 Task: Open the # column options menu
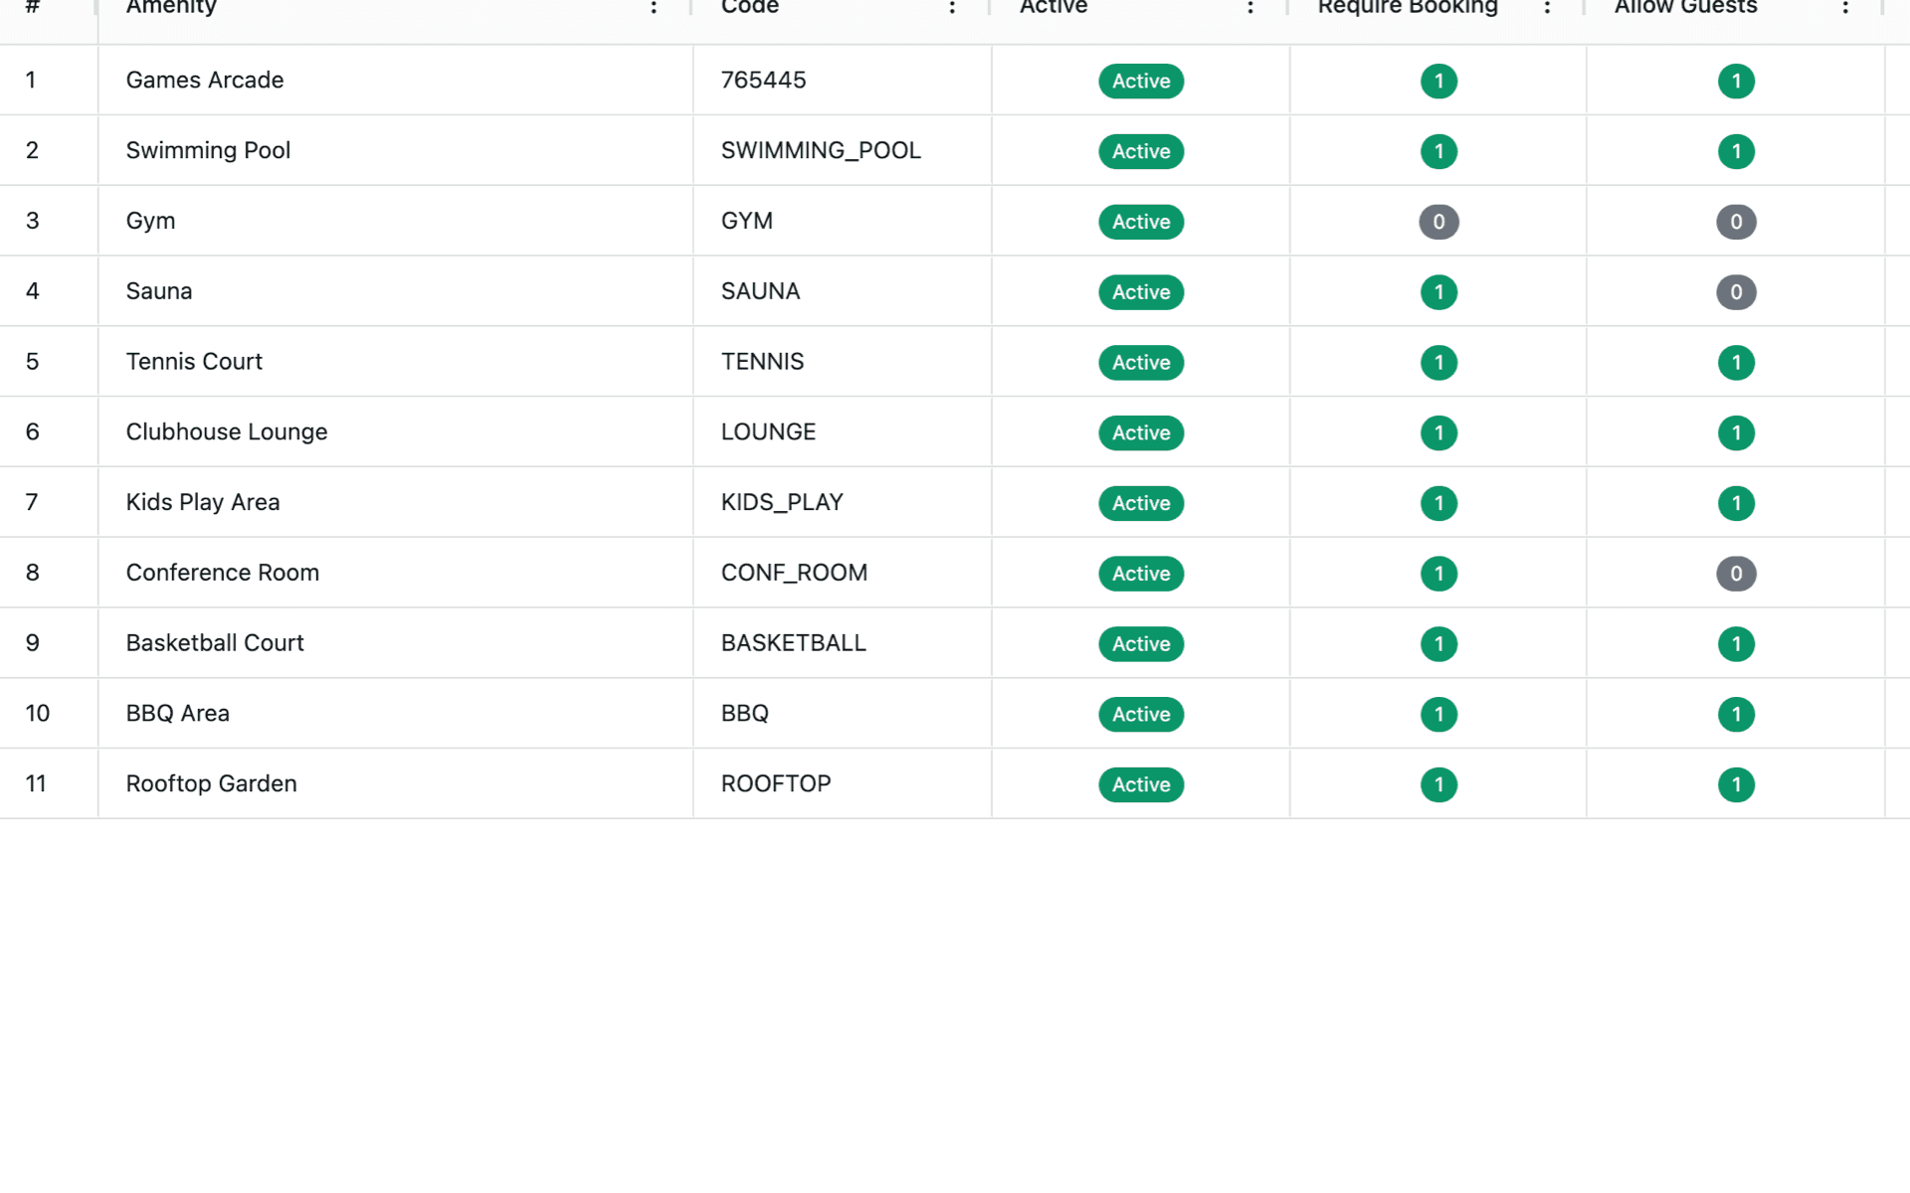[x=33, y=8]
